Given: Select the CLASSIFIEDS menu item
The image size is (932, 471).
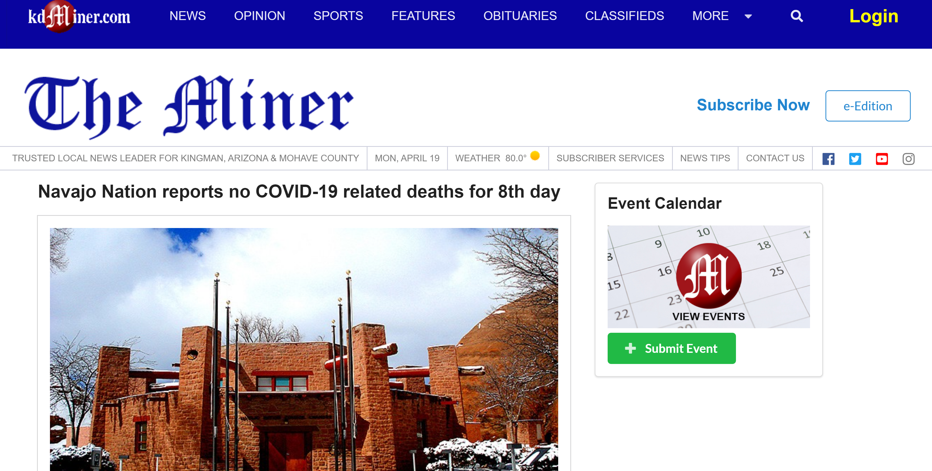Looking at the screenshot, I should [x=624, y=16].
